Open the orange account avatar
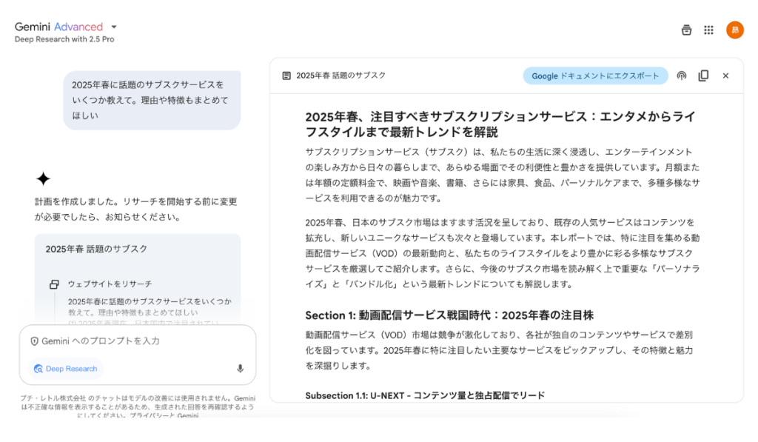Screen dimensions: 758x442 (x=735, y=30)
